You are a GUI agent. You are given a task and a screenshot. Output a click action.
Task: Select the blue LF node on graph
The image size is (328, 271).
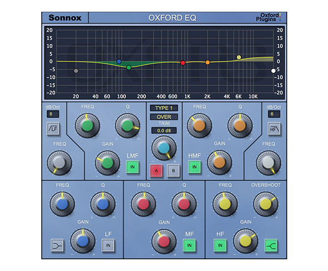tap(119, 61)
